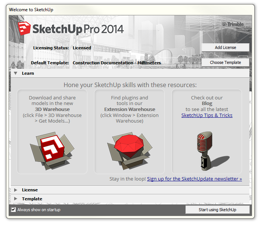Select the Template section header
264x225 pixels.
130,199
